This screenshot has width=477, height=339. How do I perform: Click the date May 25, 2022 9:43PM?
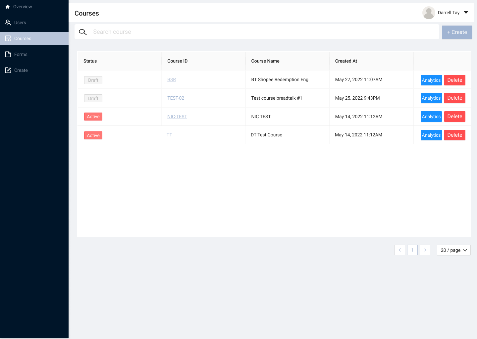pyautogui.click(x=357, y=98)
